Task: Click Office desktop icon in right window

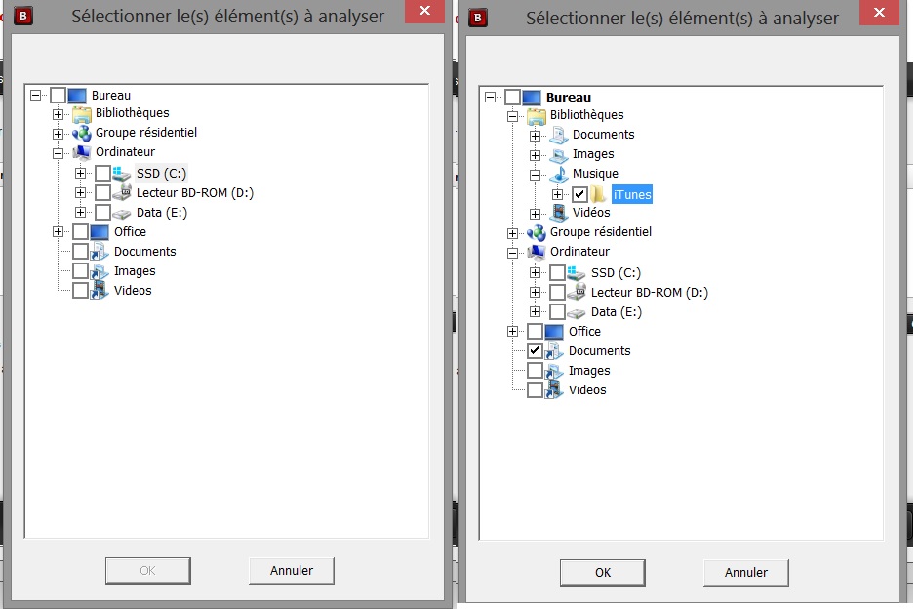Action: pyautogui.click(x=554, y=332)
